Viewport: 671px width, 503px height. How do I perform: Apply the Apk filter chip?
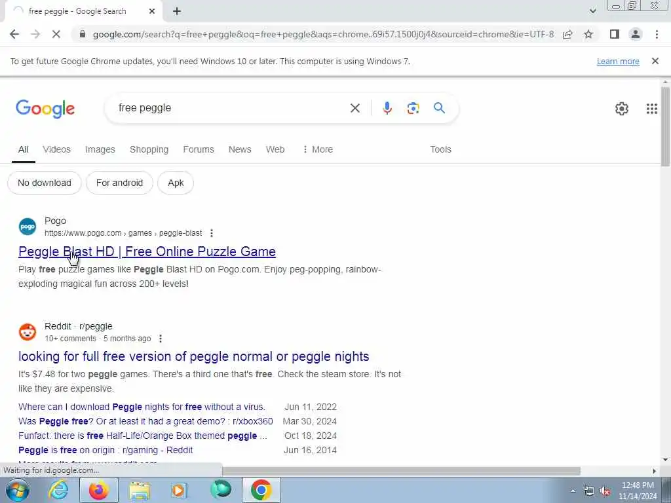pos(176,183)
